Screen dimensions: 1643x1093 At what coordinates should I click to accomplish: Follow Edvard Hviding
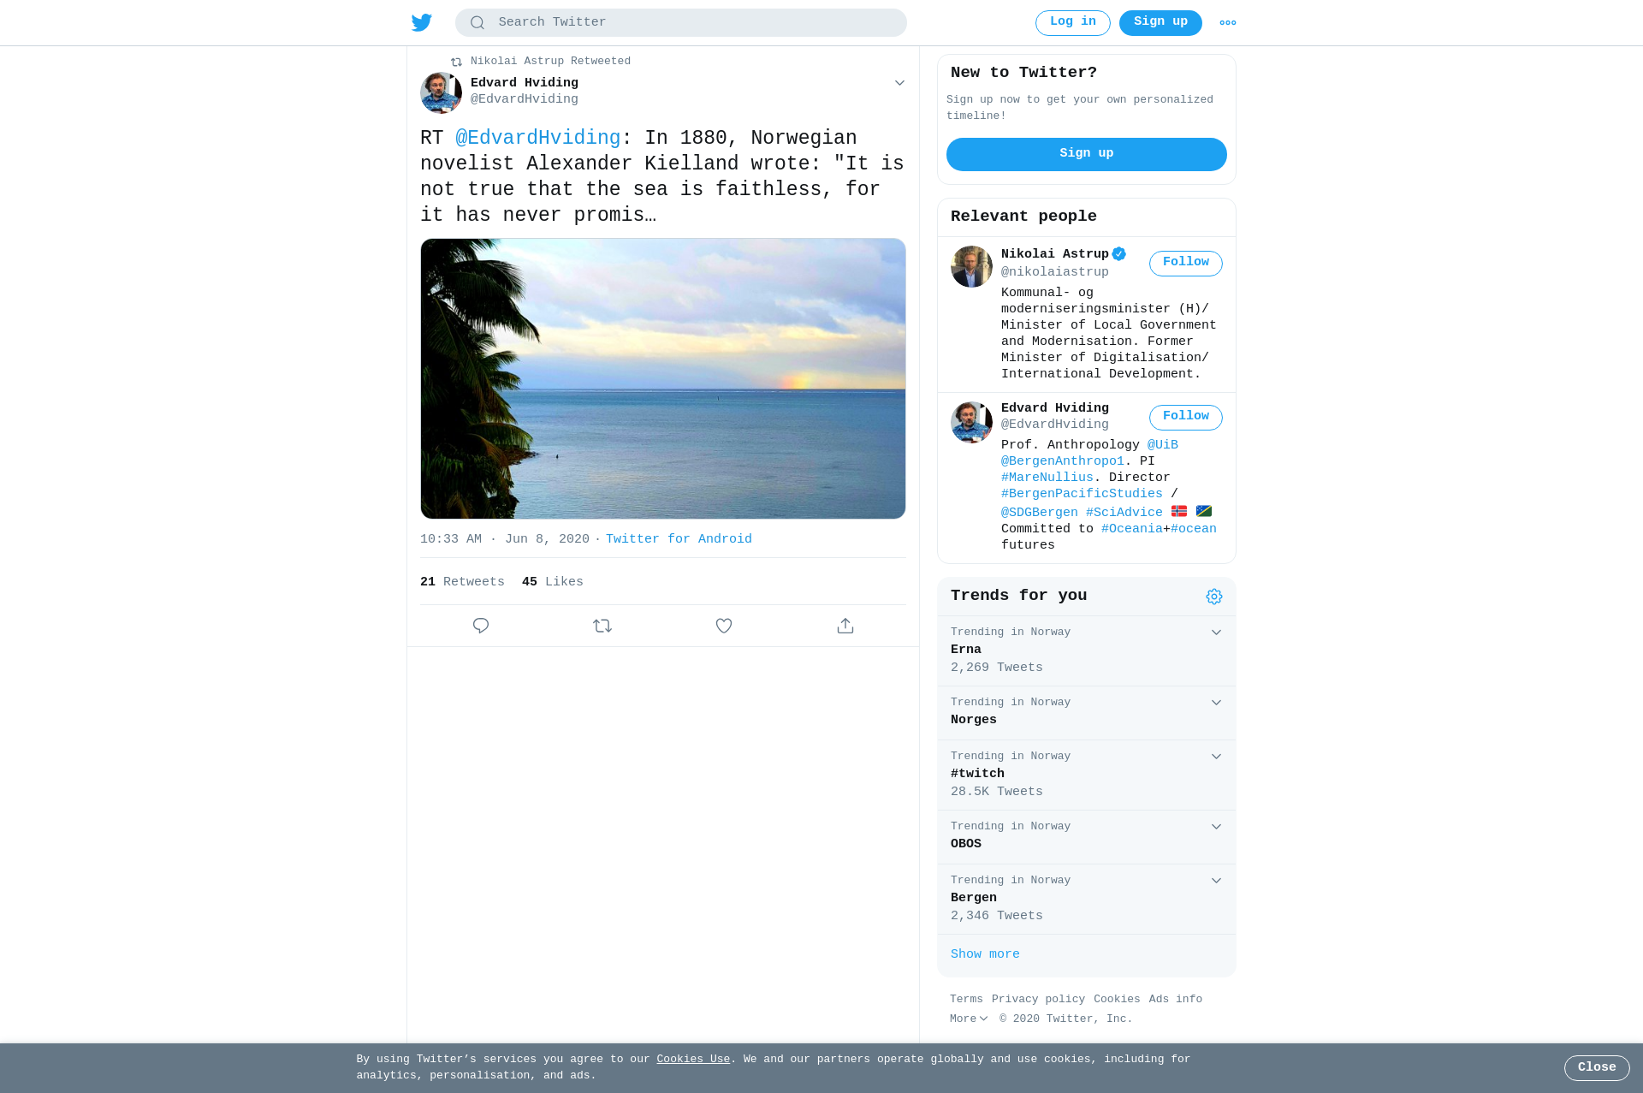click(1186, 418)
